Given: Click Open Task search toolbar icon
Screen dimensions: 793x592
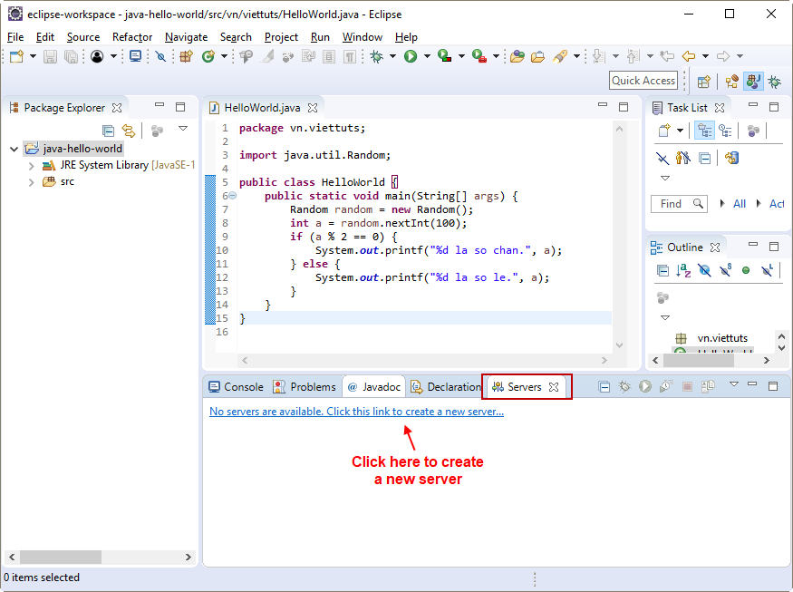Looking at the screenshot, I should pyautogui.click(x=537, y=56).
